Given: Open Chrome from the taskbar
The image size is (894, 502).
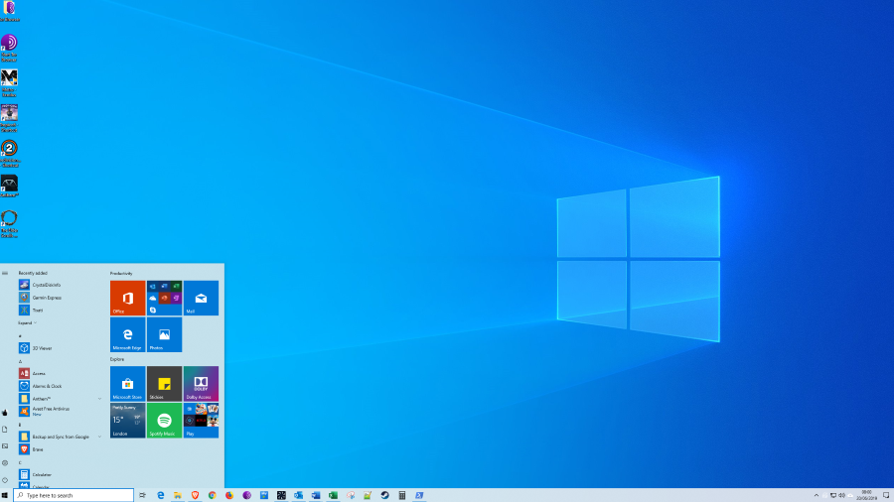Looking at the screenshot, I should 213,495.
